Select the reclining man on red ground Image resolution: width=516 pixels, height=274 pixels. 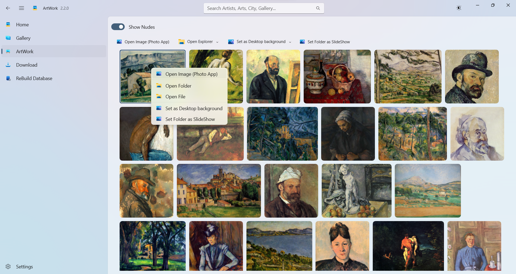point(210,142)
